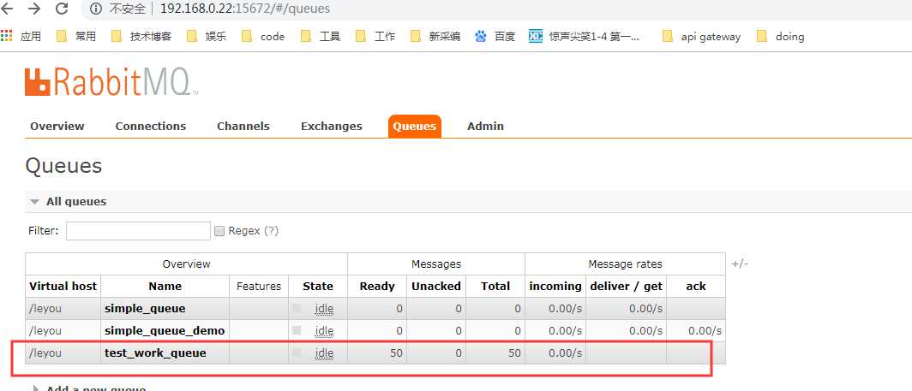Switch to the Exchanges tab
The height and width of the screenshot is (391, 912).
[332, 126]
